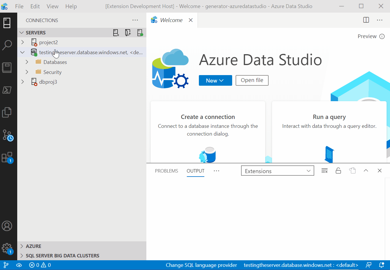Open the Run a query card
Viewport: 390px width, 270px height.
329,132
